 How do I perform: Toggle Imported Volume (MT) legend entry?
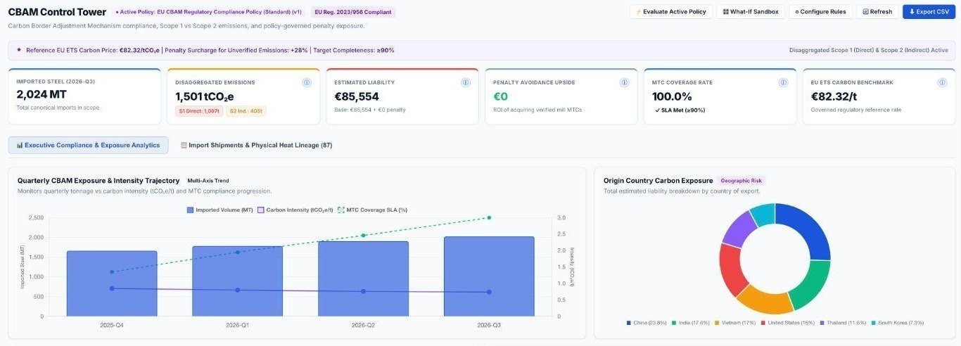pyautogui.click(x=219, y=210)
